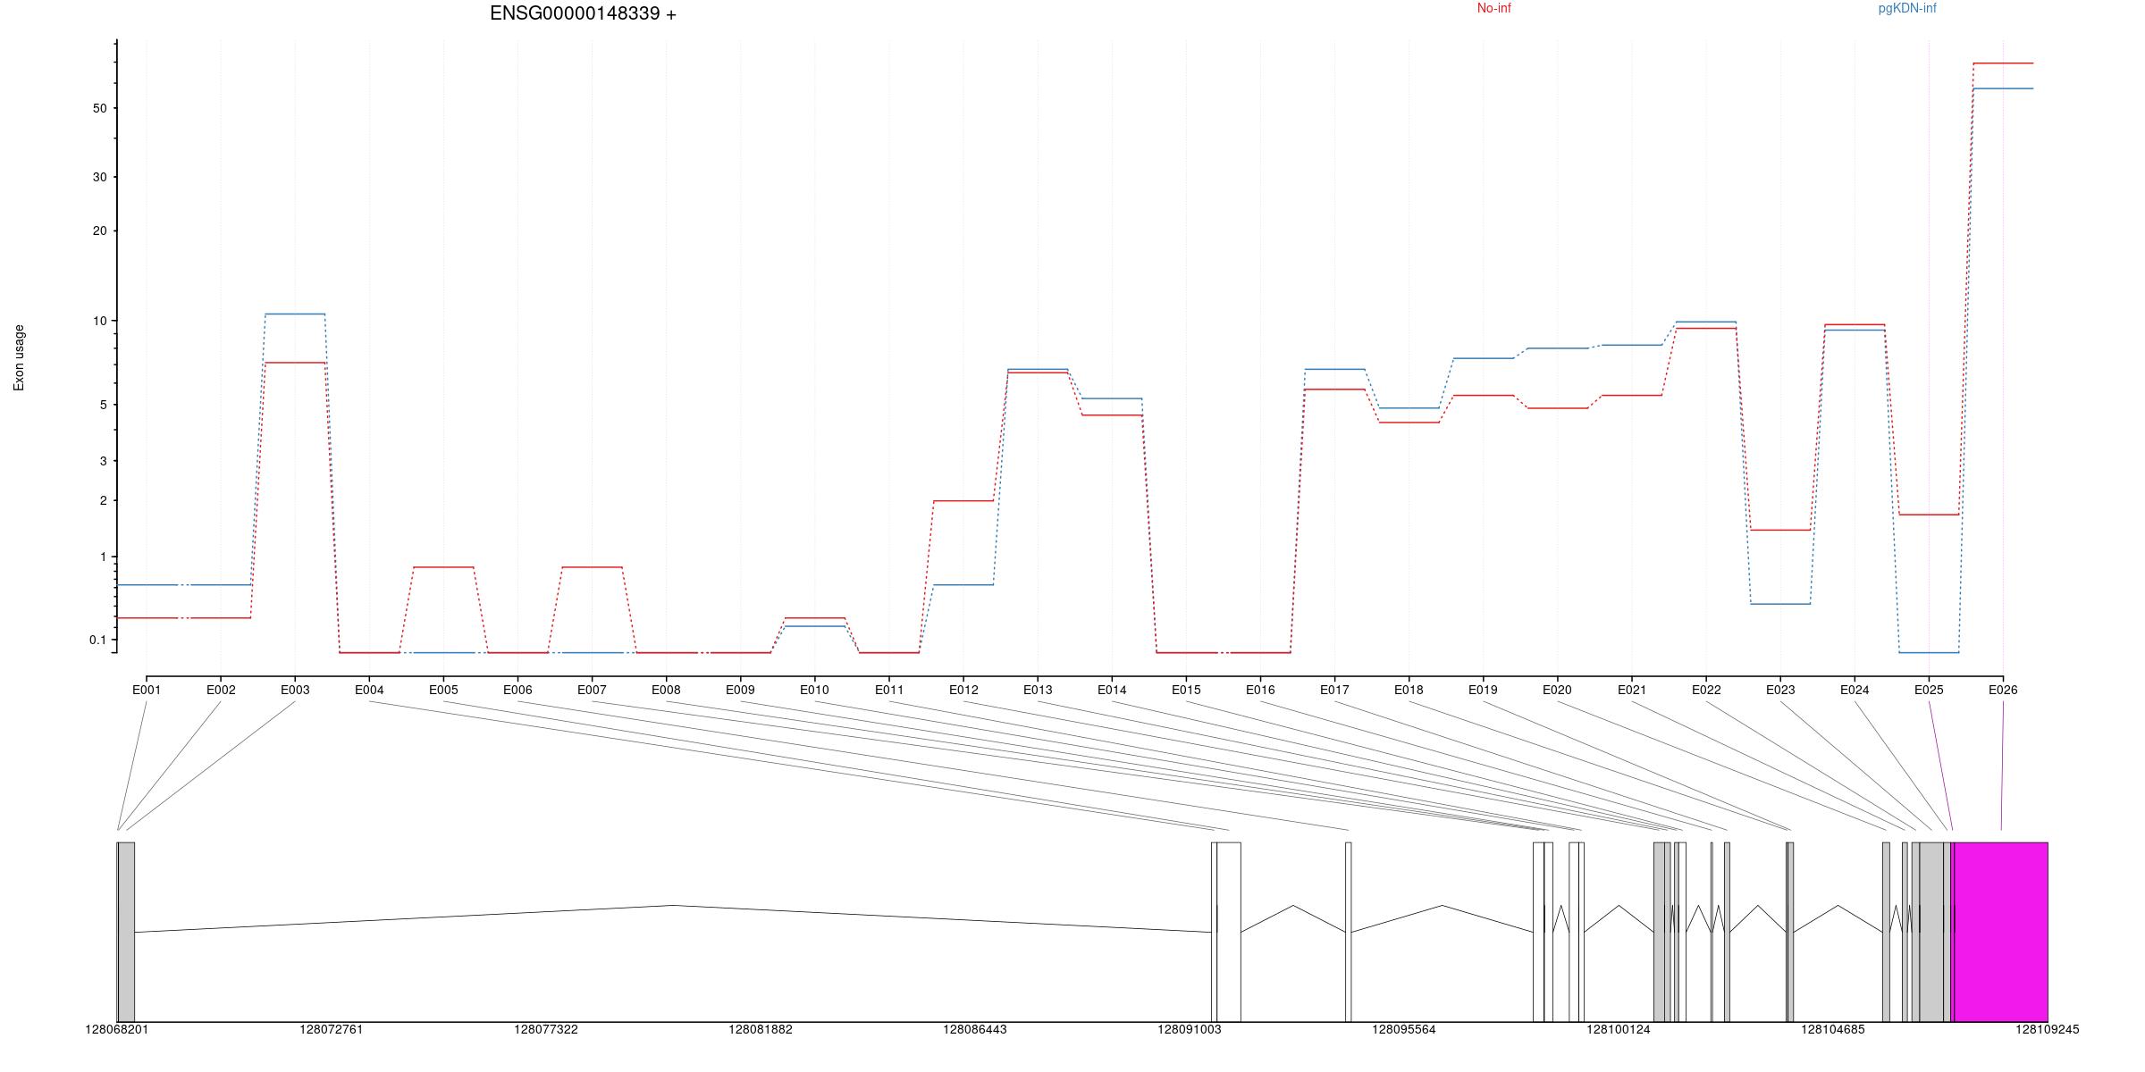Click the y-axis tick value 5
Screen dimensions: 2145x1072
coord(103,405)
